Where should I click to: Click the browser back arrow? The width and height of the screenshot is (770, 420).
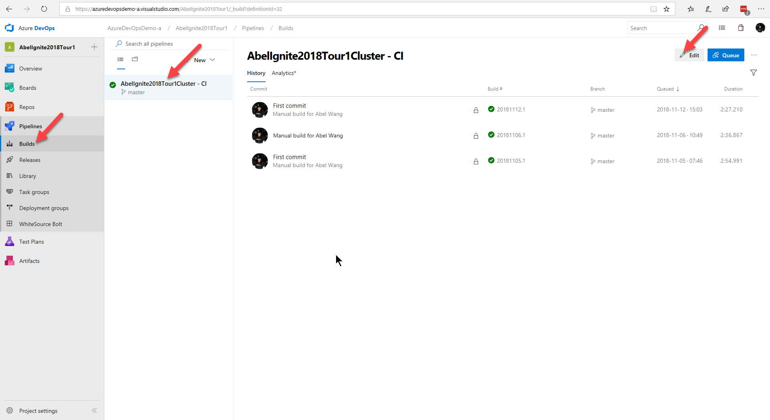[9, 9]
